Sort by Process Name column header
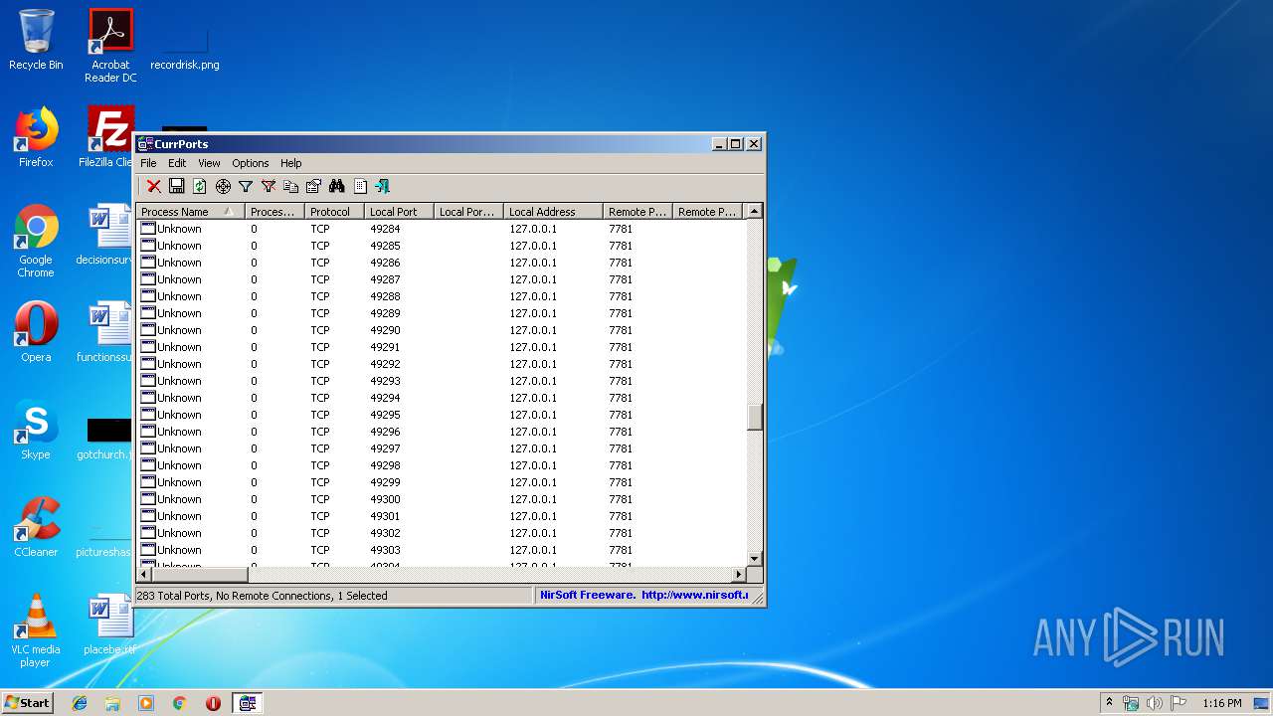Image resolution: width=1273 pixels, height=716 pixels. pos(190,212)
